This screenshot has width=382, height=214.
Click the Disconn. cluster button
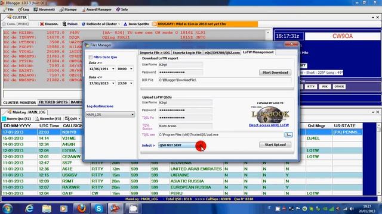point(49,24)
